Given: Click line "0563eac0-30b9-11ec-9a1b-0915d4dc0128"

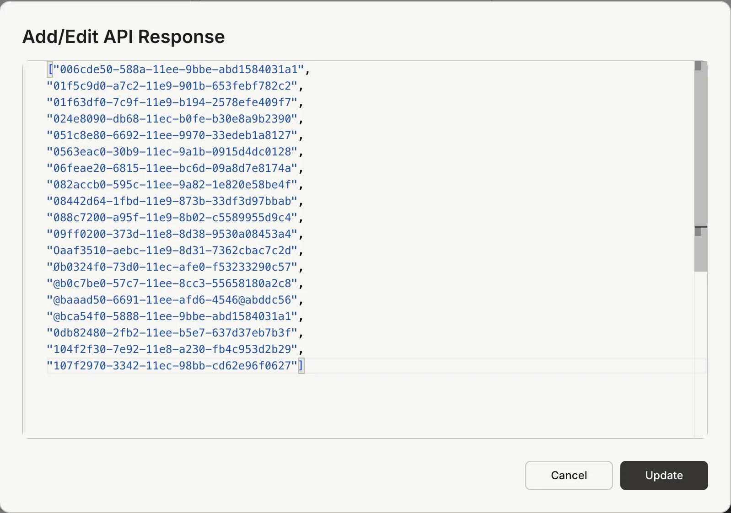Looking at the screenshot, I should 175,152.
